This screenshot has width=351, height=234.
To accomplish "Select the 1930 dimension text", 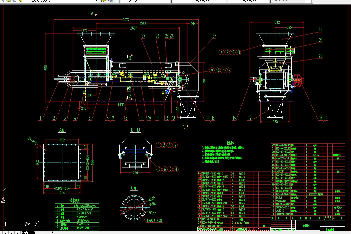I will tap(121, 105).
